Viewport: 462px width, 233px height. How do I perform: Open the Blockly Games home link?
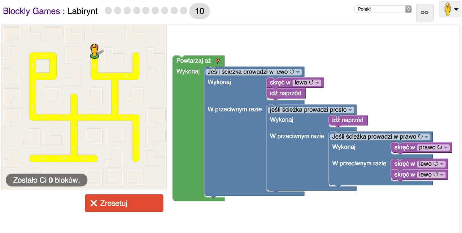[x=31, y=11]
